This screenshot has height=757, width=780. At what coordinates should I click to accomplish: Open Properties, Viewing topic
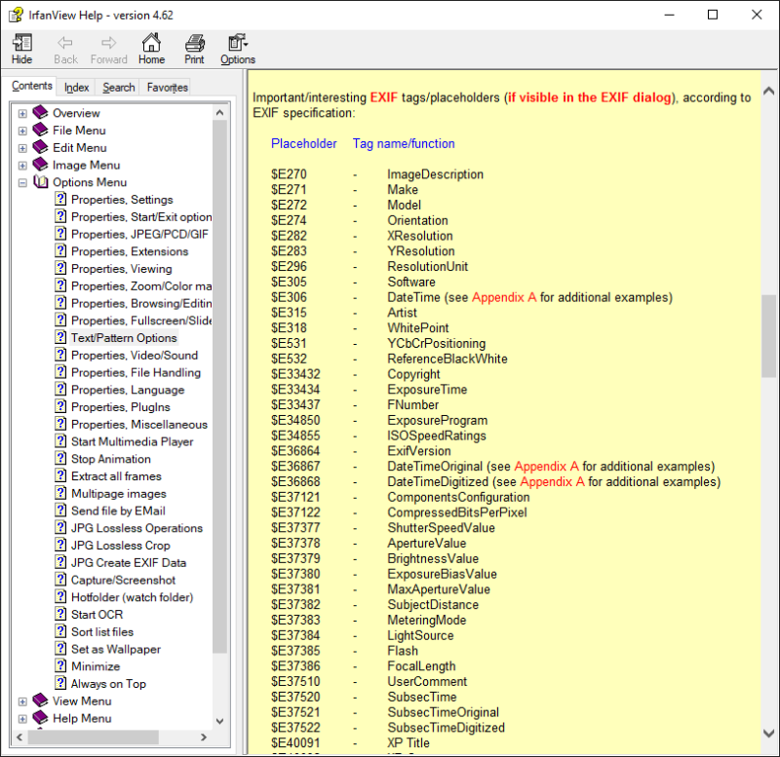pyautogui.click(x=121, y=268)
